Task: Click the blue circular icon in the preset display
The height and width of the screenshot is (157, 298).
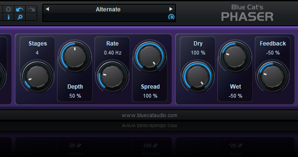Action: (171, 17)
